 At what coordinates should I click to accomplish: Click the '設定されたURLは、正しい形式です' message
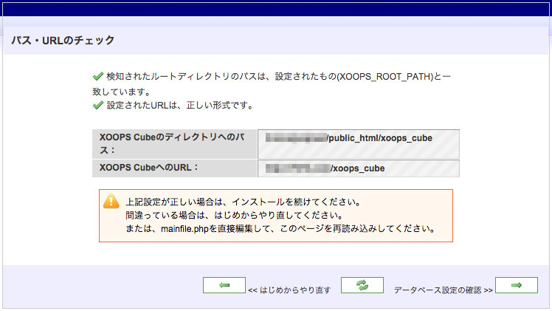tap(180, 106)
